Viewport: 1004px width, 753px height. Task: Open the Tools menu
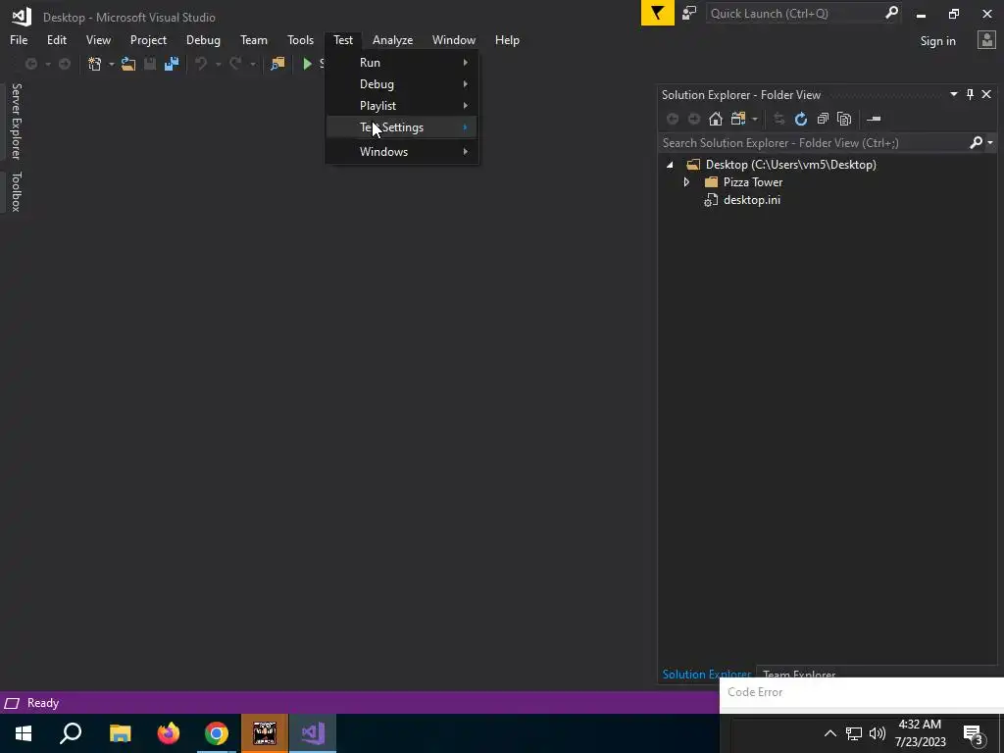(x=300, y=39)
